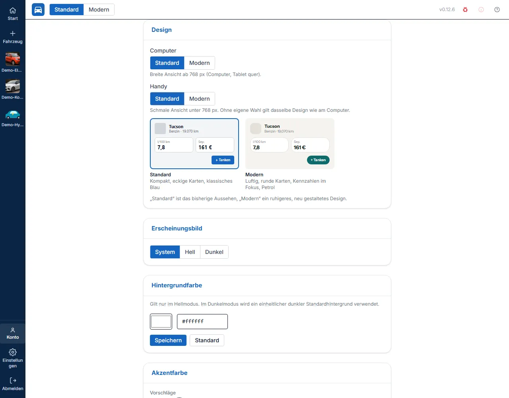Screen dimensions: 509x398
Task: Click the Akzentfarbe section heading
Action: [169, 373]
